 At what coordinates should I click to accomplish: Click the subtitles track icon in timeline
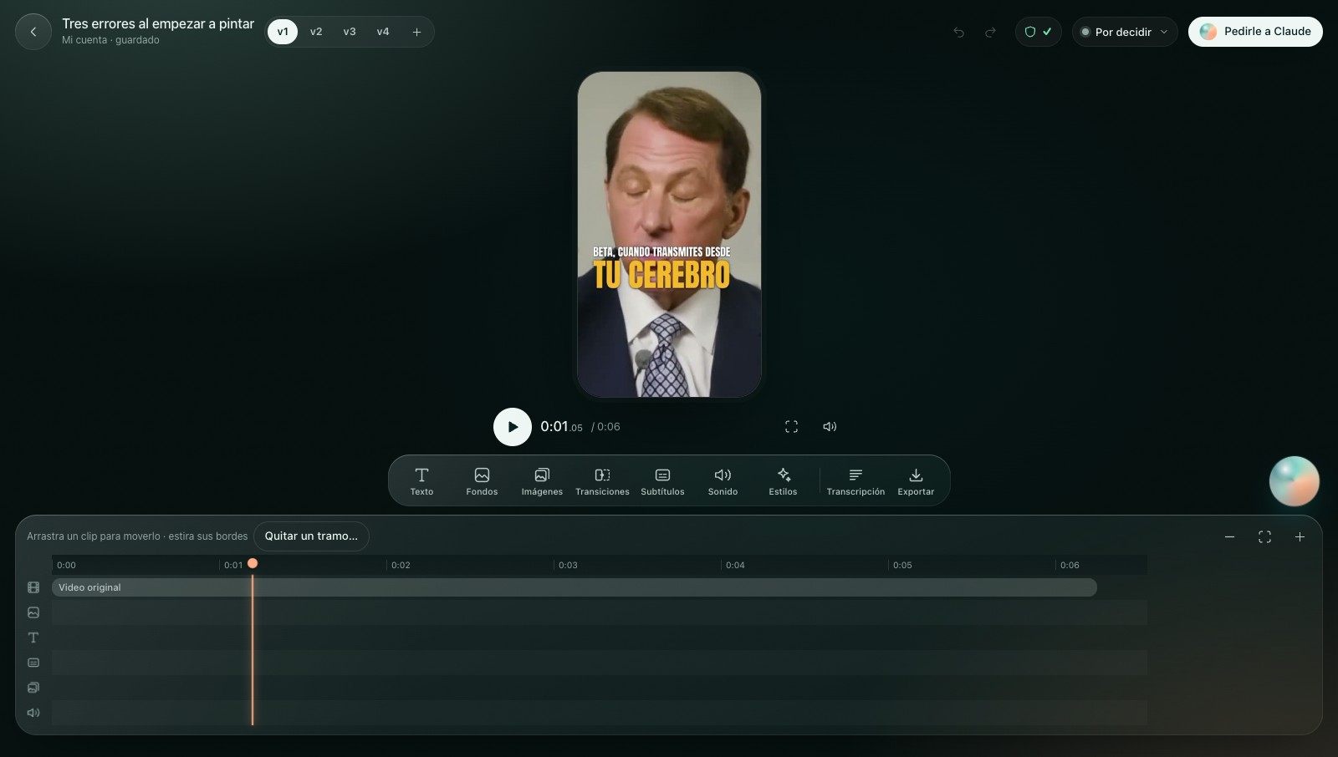tap(33, 663)
